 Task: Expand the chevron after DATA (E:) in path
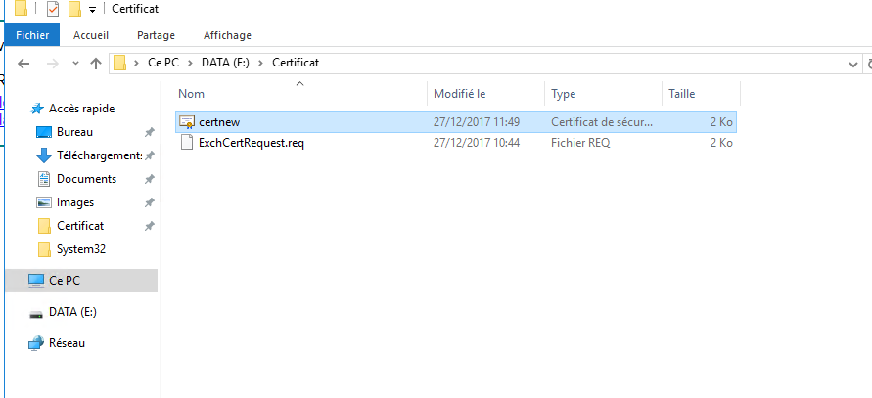[260, 63]
